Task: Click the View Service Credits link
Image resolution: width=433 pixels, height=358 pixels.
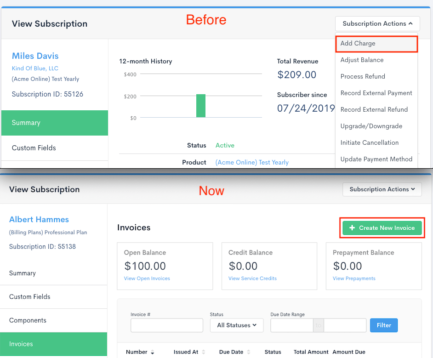Action: coord(252,278)
